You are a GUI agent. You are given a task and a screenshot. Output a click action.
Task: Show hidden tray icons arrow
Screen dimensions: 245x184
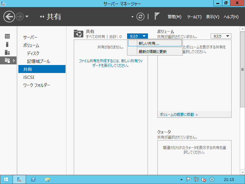pos(181,179)
